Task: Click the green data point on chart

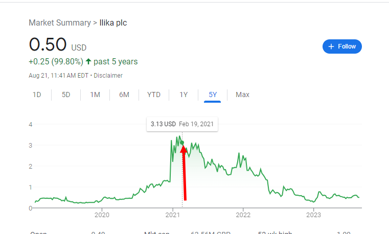Action: coord(182,143)
